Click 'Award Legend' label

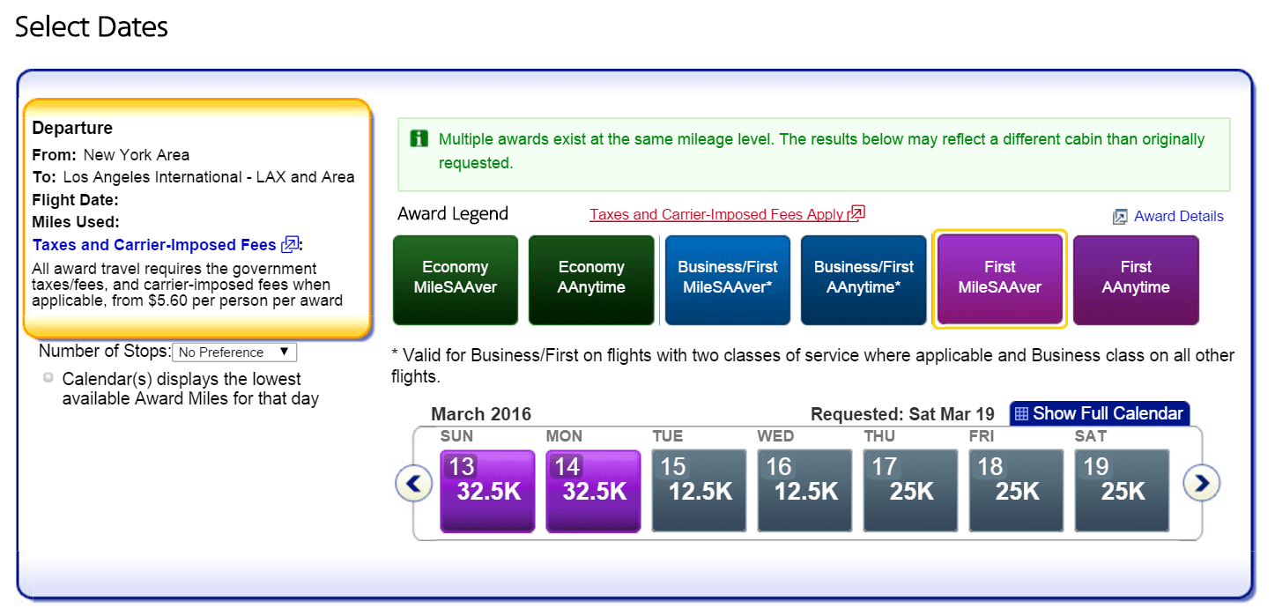click(453, 214)
